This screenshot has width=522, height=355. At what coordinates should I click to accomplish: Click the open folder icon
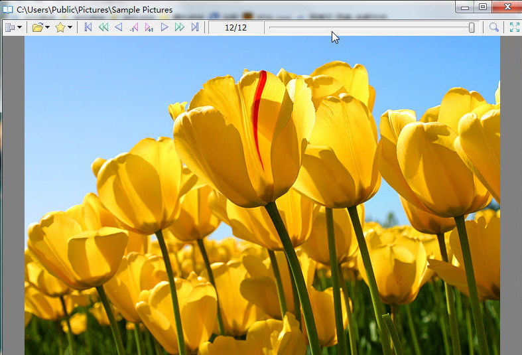38,27
